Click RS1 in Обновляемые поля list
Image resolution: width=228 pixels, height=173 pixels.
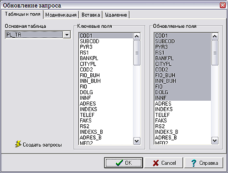183,53
